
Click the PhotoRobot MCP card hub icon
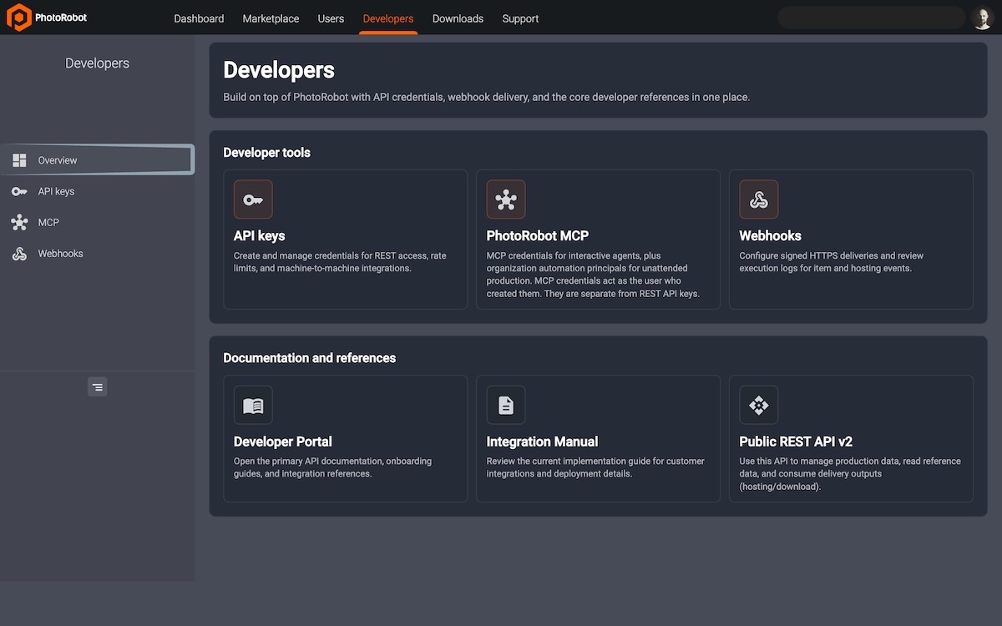click(506, 199)
